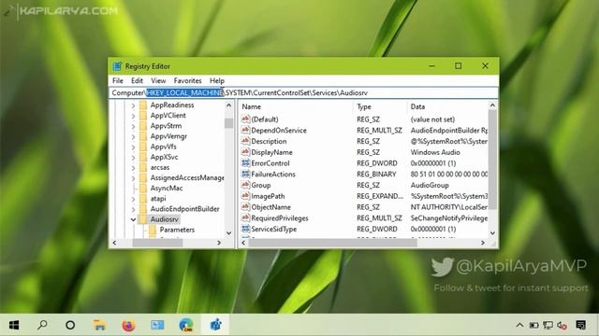Select the AsyncMac folder icon
This screenshot has width=599, height=336.
click(143, 189)
